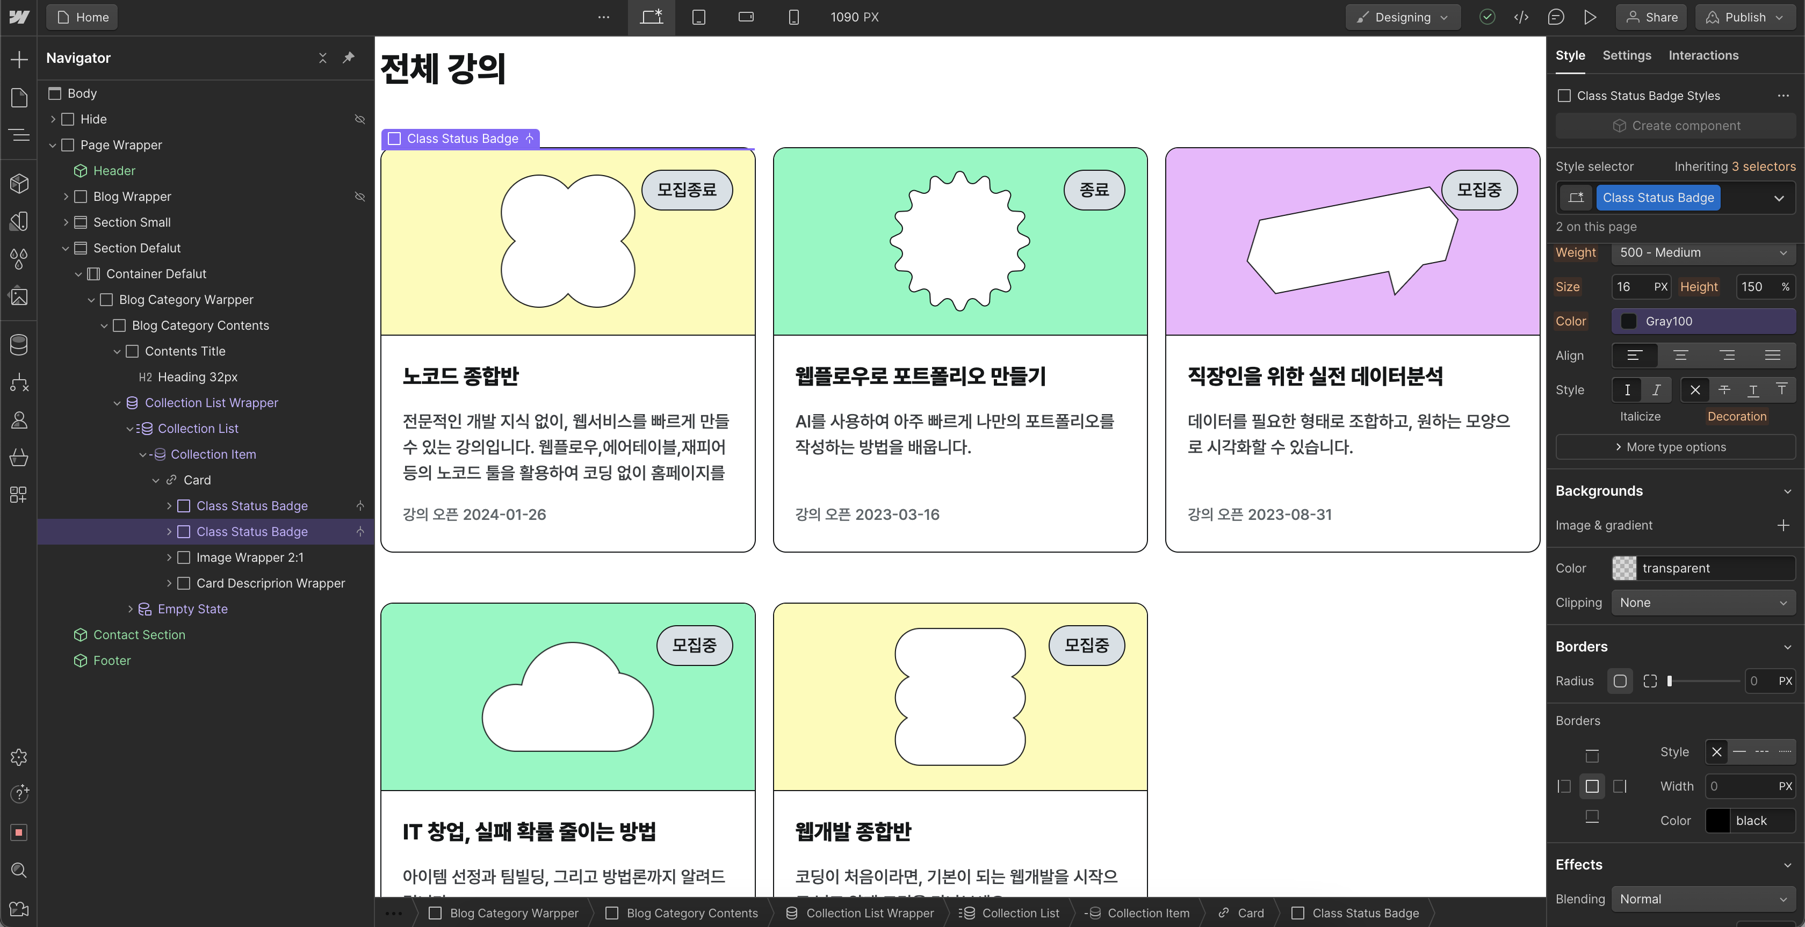Expand More type options
Screen dimensions: 1805x927
pyautogui.click(x=1676, y=447)
